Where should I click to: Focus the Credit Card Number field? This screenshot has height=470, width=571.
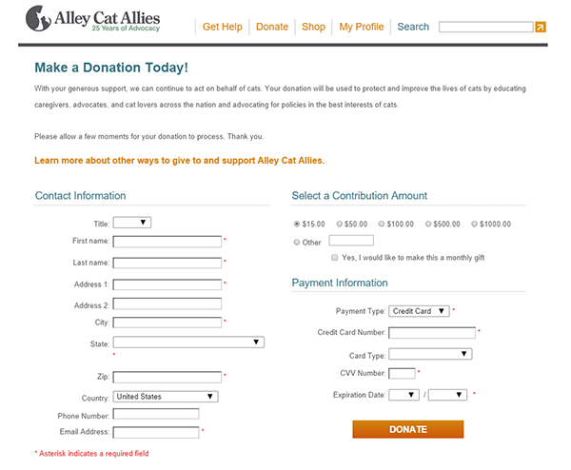[x=432, y=333]
